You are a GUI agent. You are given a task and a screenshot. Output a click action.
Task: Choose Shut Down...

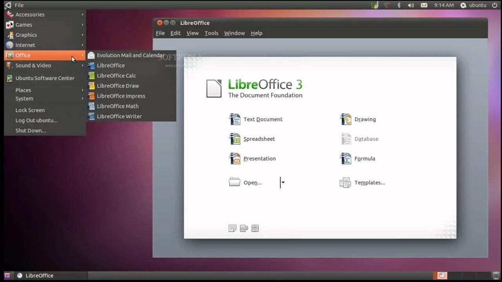(x=45, y=130)
